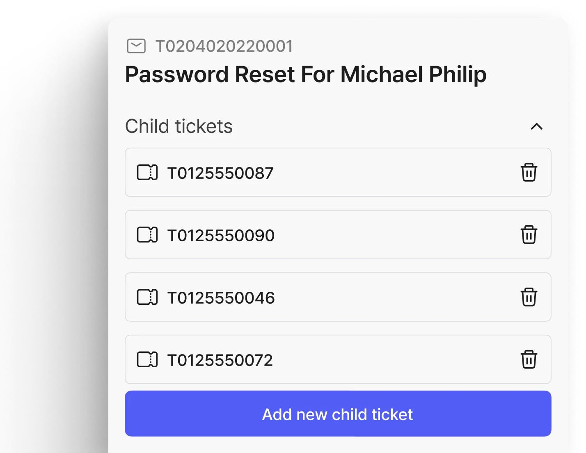This screenshot has width=586, height=453.
Task: Collapse the Child tickets section
Action: pyautogui.click(x=536, y=126)
